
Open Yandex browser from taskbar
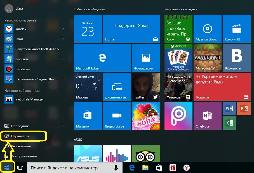(187, 168)
